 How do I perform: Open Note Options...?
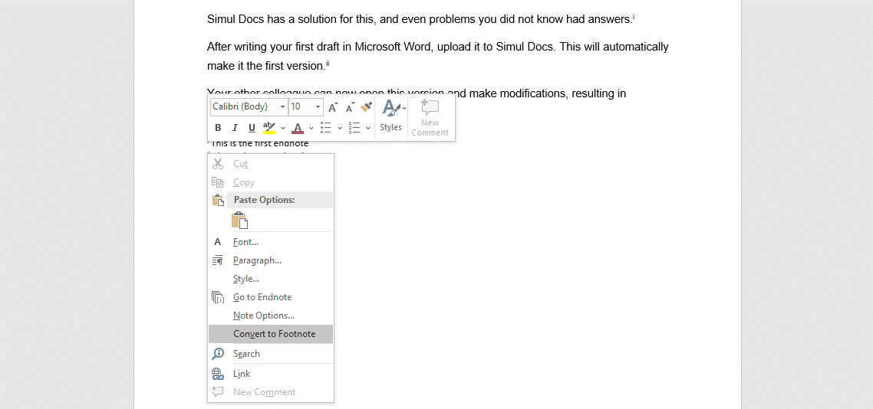point(271,316)
